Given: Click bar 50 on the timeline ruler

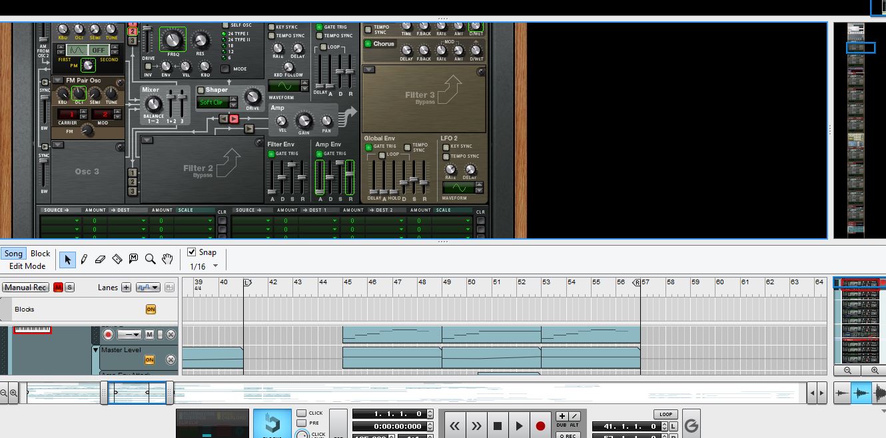Looking at the screenshot, I should coord(471,282).
